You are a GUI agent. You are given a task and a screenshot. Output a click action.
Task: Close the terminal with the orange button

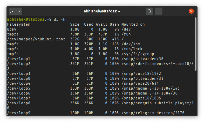coord(191,11)
